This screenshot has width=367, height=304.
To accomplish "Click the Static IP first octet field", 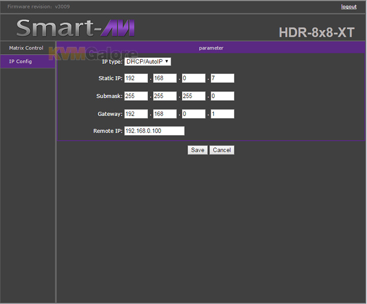I will 136,78.
